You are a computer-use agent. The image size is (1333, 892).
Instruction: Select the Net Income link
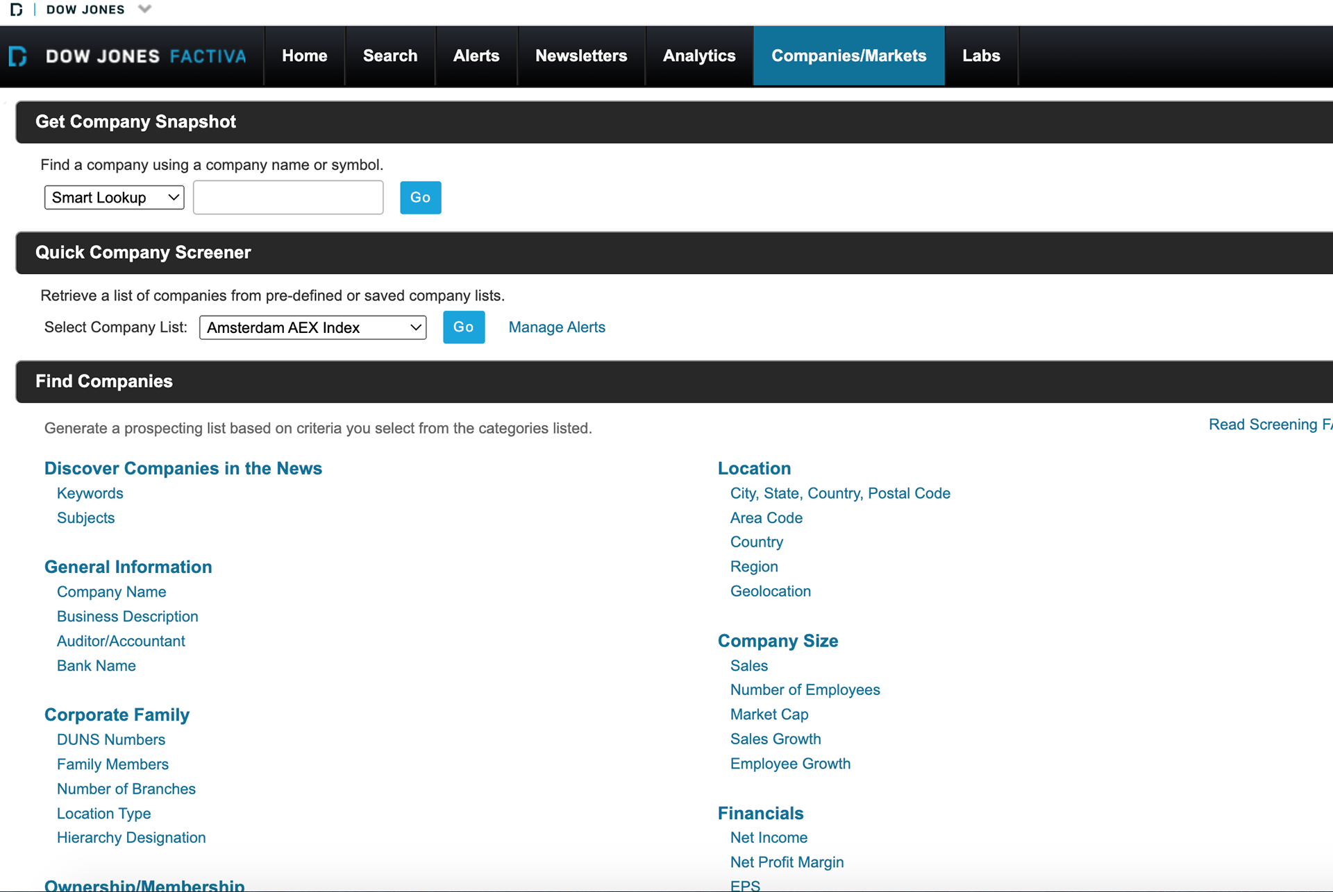pyautogui.click(x=769, y=838)
